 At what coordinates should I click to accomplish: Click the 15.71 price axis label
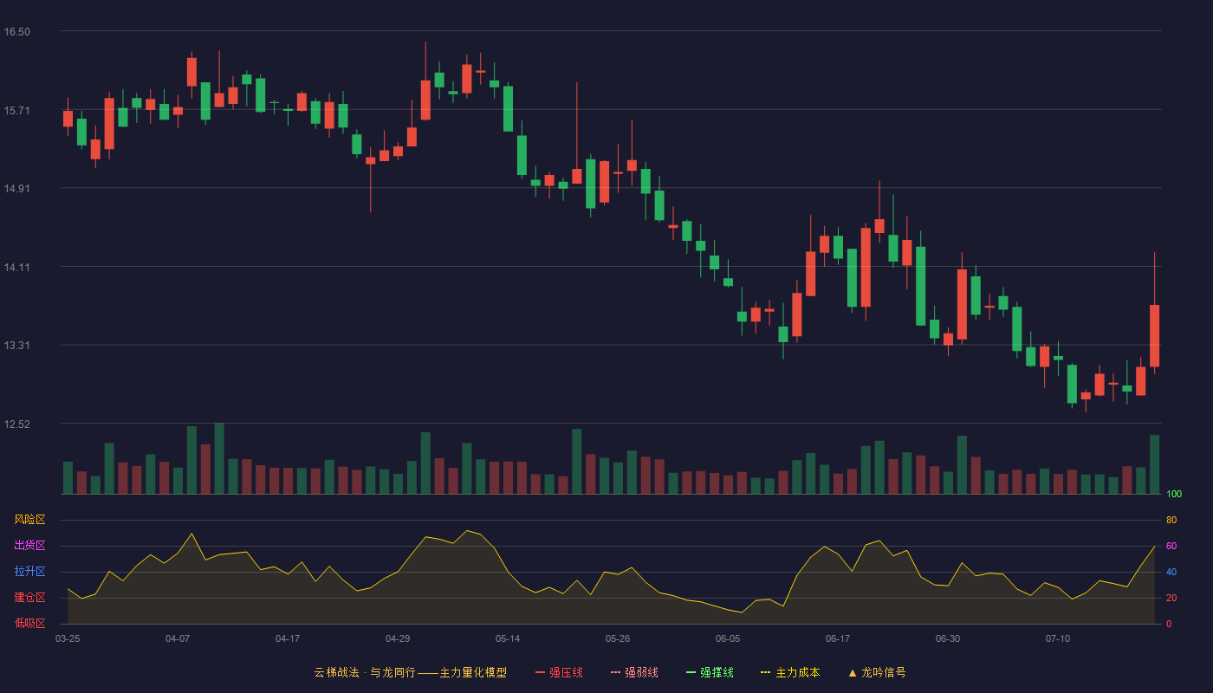tap(16, 111)
